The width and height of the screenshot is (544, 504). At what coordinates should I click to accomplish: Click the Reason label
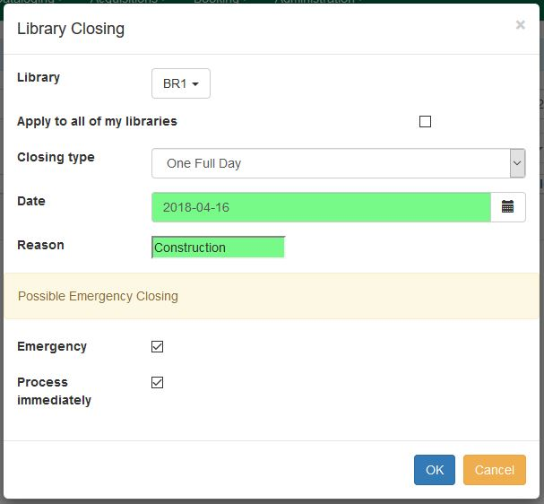click(x=40, y=245)
